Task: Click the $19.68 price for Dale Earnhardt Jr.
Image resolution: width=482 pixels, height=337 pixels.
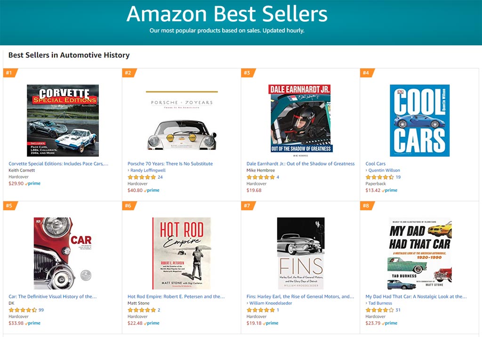Action: click(x=254, y=190)
